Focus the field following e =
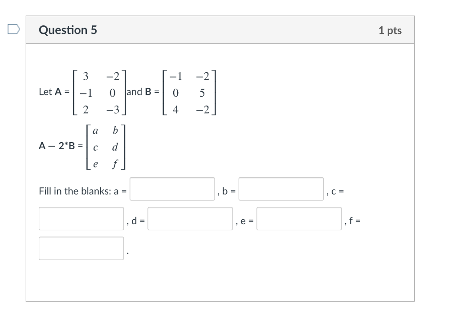 299,218
